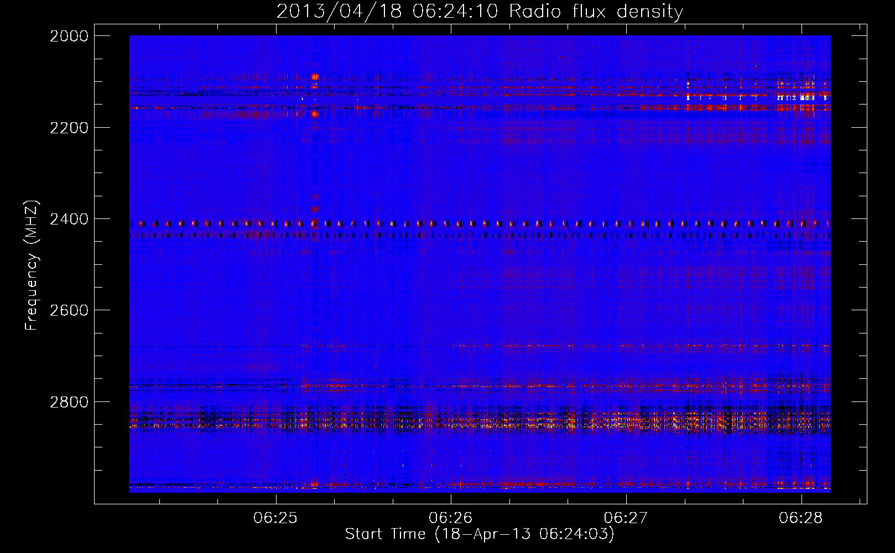The width and height of the screenshot is (895, 553).
Task: Click the 06:28 time tick label
Action: pyautogui.click(x=801, y=518)
